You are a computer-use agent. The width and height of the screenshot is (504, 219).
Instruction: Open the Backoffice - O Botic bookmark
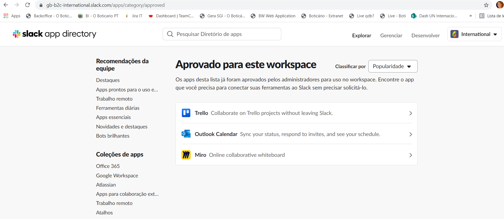(49, 16)
